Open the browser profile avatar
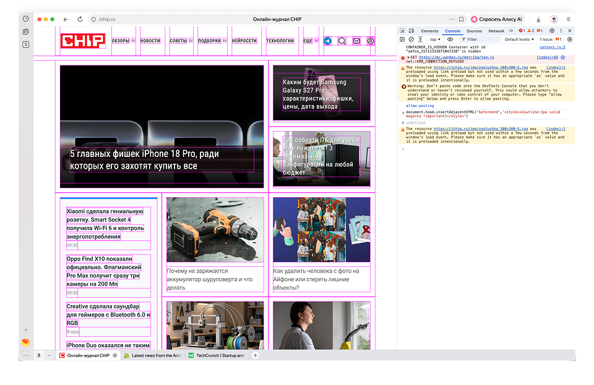 [x=554, y=19]
